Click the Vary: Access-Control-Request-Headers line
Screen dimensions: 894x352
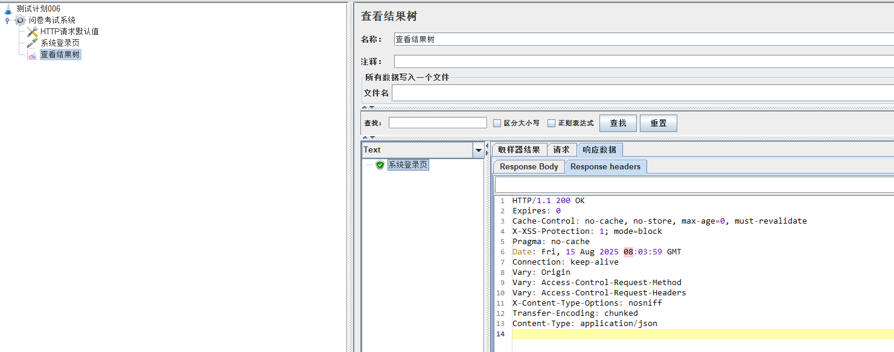click(599, 292)
